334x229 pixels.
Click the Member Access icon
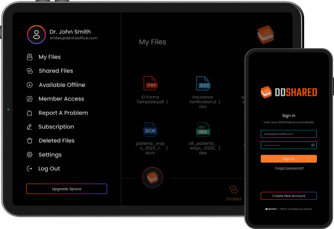tap(29, 99)
